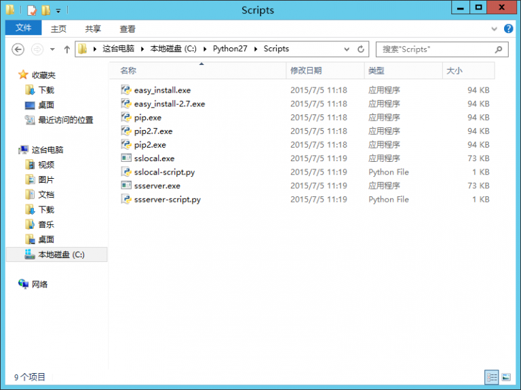Refresh the Scripts folder view
Image resolution: width=521 pixels, height=390 pixels.
[362, 49]
